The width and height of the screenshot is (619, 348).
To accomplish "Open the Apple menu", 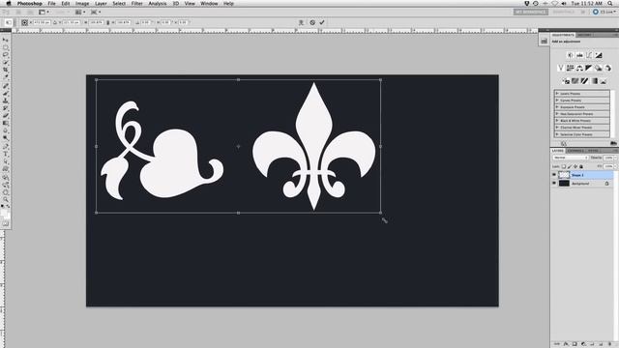I will click(x=9, y=4).
